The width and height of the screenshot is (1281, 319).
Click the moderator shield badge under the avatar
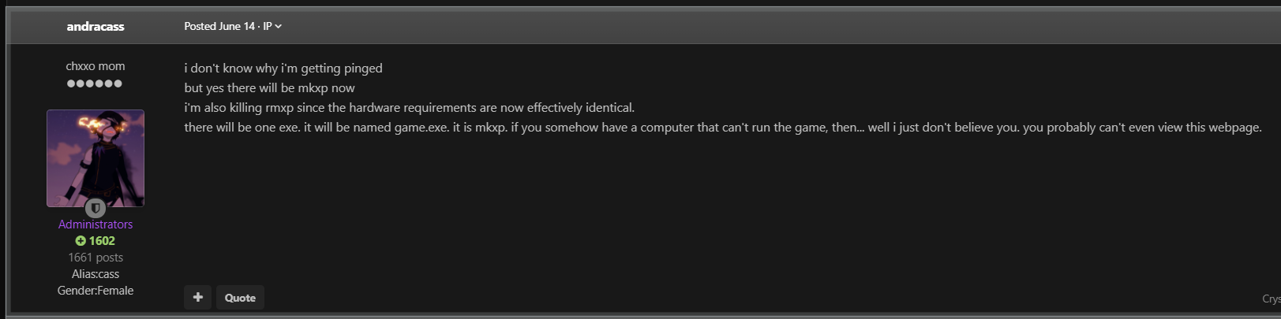[x=96, y=208]
